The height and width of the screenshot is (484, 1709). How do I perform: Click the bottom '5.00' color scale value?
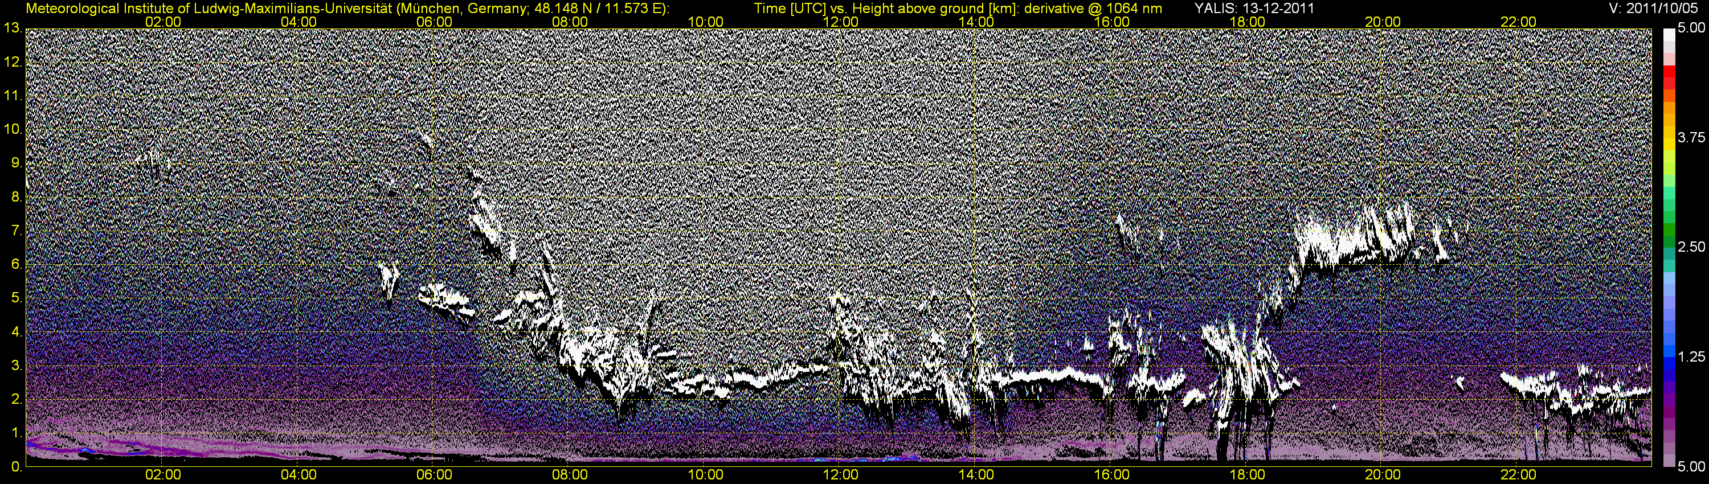1691,467
